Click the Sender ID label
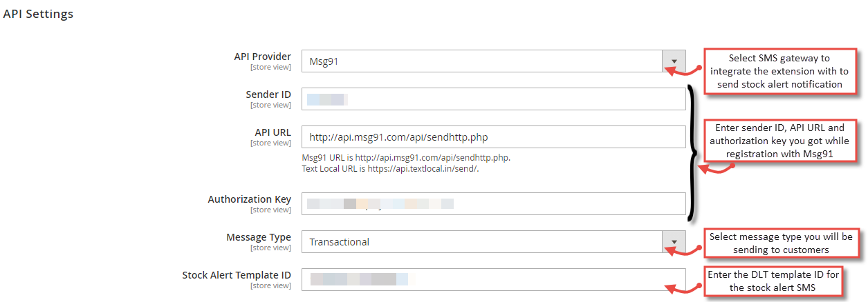The width and height of the screenshot is (868, 302). (268, 94)
